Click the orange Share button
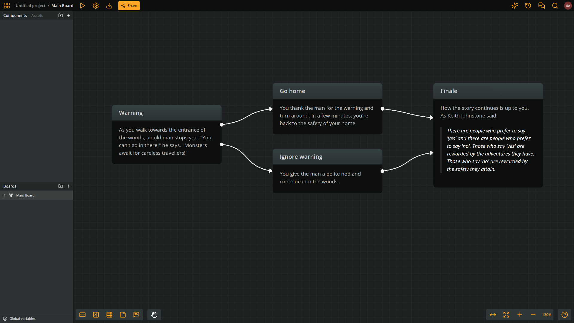The width and height of the screenshot is (574, 323). (129, 6)
